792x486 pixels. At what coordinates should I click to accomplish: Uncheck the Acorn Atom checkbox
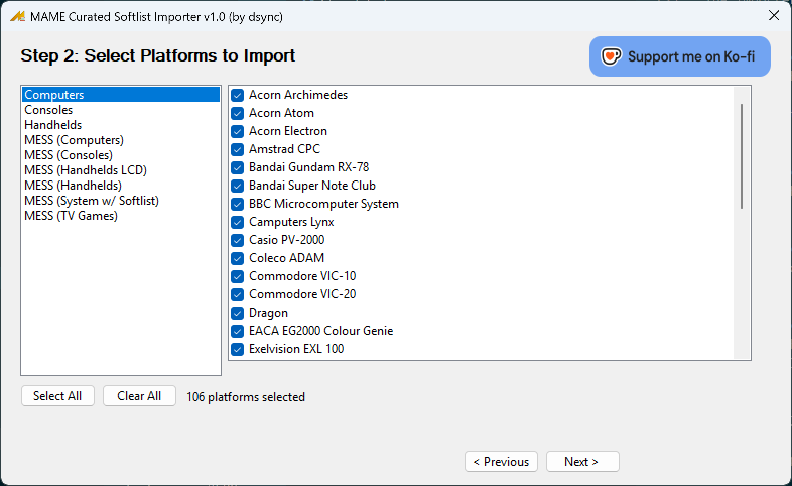[237, 113]
